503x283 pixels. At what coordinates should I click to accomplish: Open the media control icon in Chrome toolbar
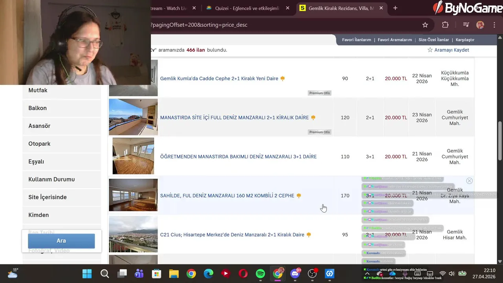pyautogui.click(x=466, y=25)
